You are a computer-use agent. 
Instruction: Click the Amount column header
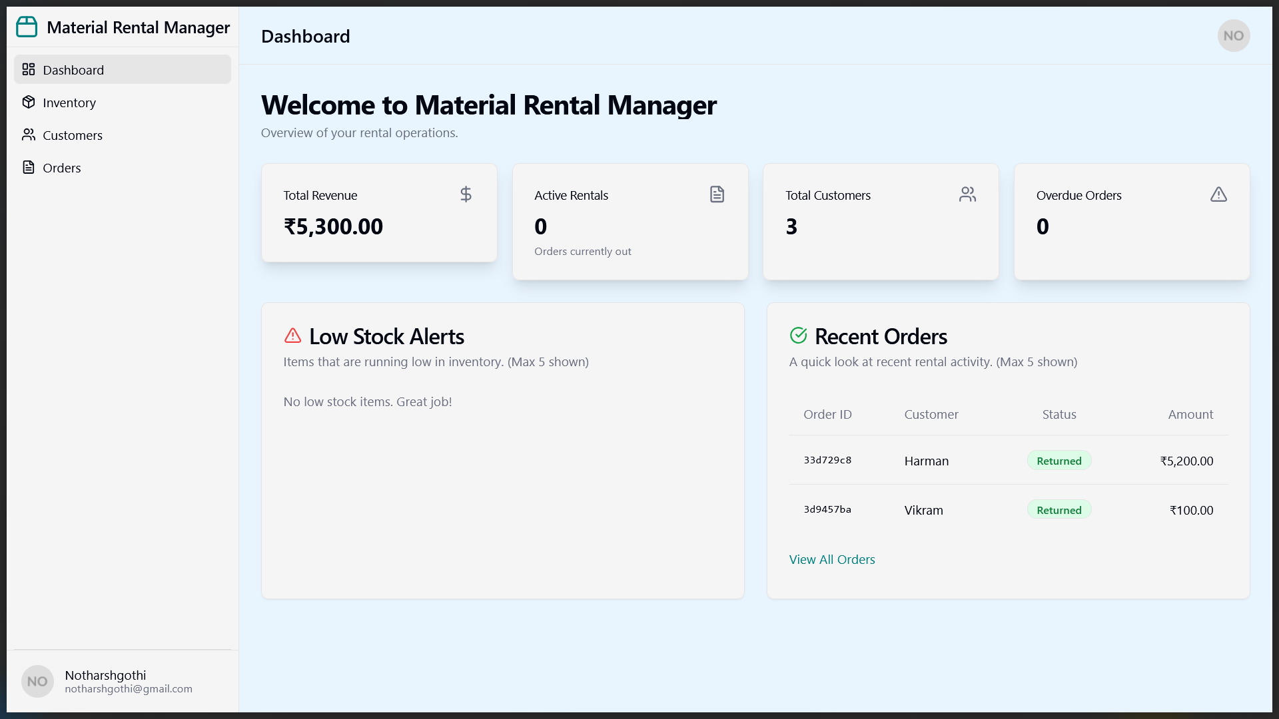(1190, 414)
